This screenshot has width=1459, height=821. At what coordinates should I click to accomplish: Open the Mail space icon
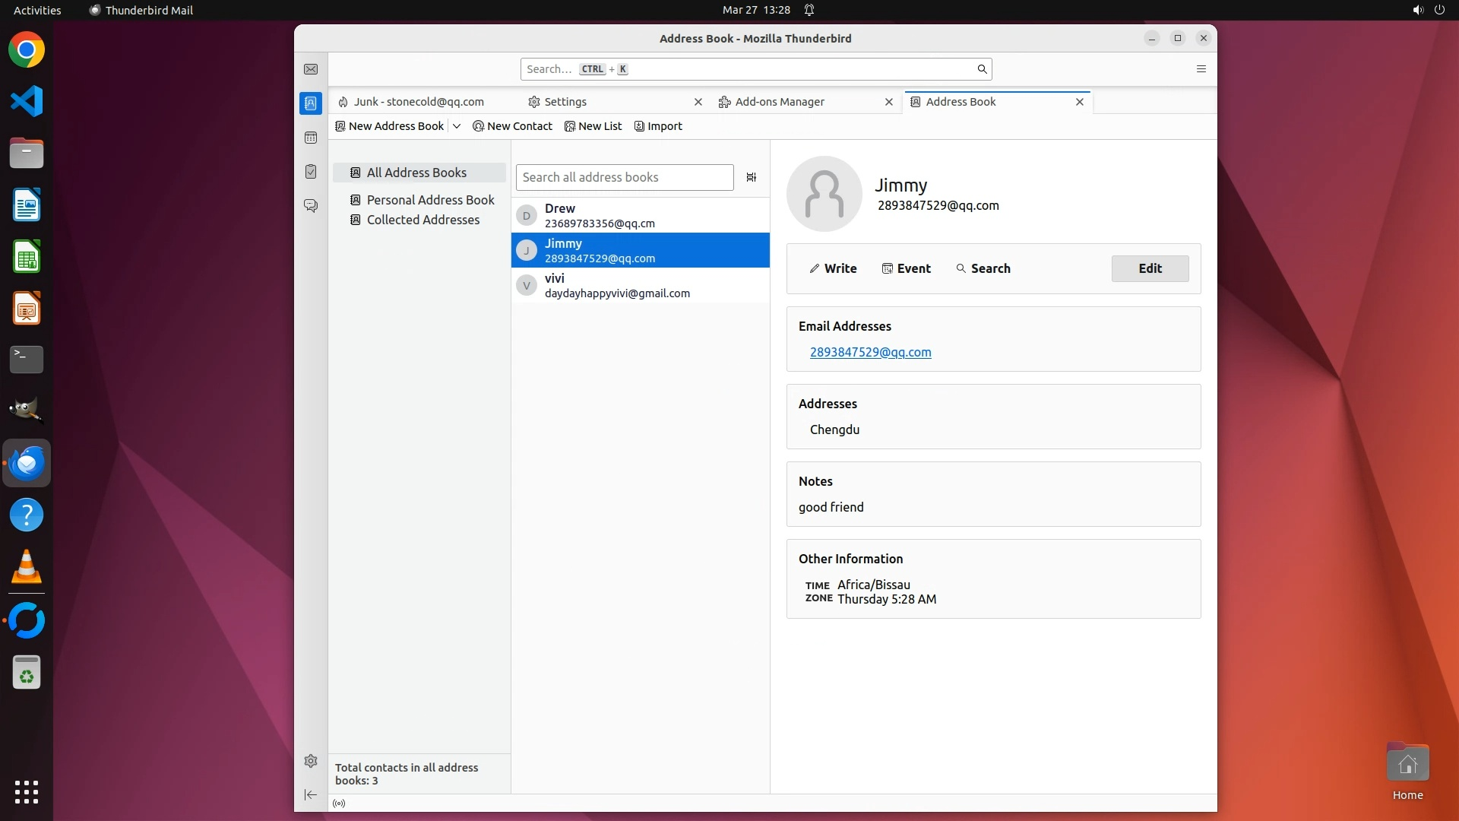coord(311,69)
